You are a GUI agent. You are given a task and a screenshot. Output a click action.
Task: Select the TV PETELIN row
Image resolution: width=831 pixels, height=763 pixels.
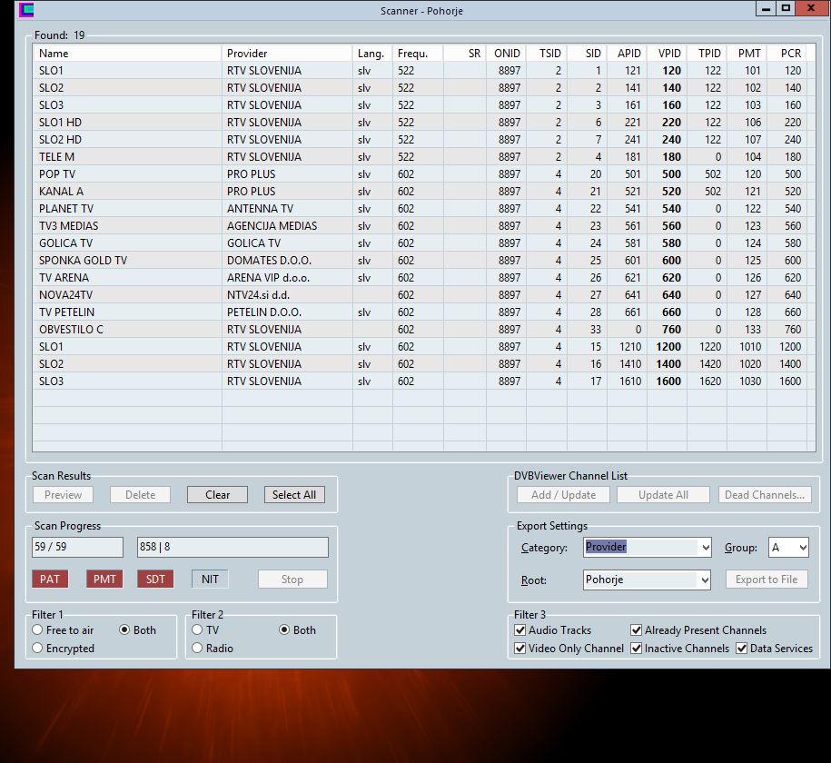coord(424,312)
